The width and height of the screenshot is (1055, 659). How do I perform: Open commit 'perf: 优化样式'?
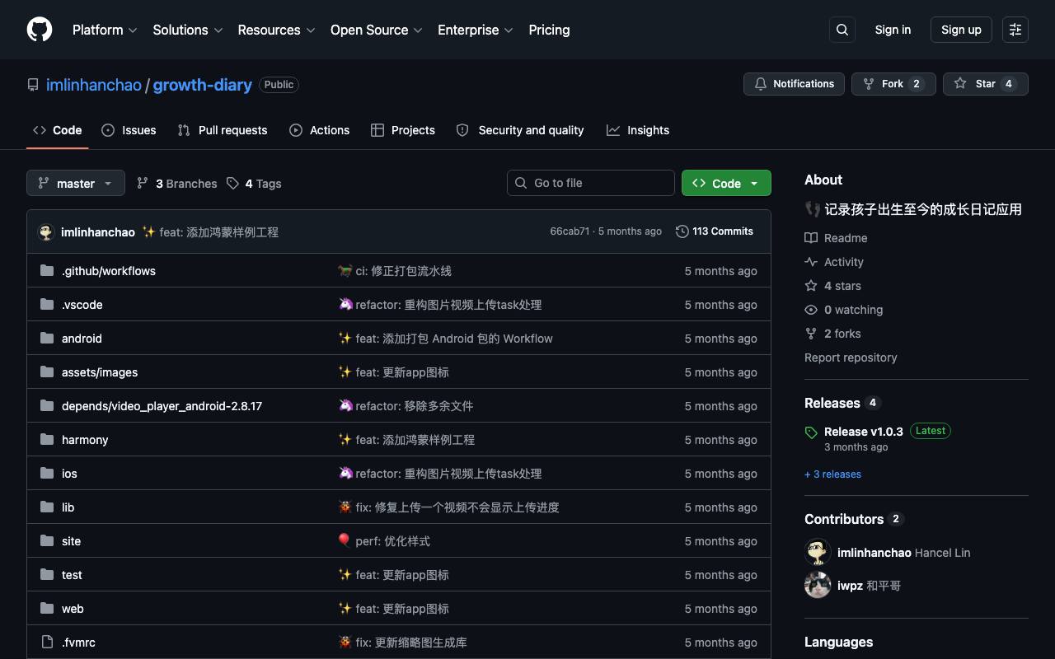[x=393, y=541]
